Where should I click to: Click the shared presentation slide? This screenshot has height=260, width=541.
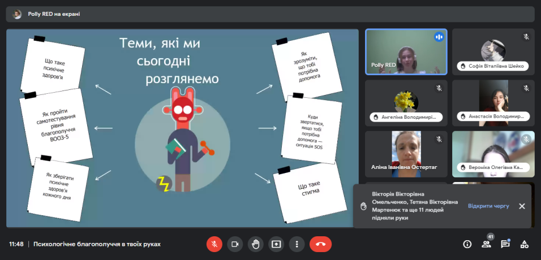coord(183,128)
